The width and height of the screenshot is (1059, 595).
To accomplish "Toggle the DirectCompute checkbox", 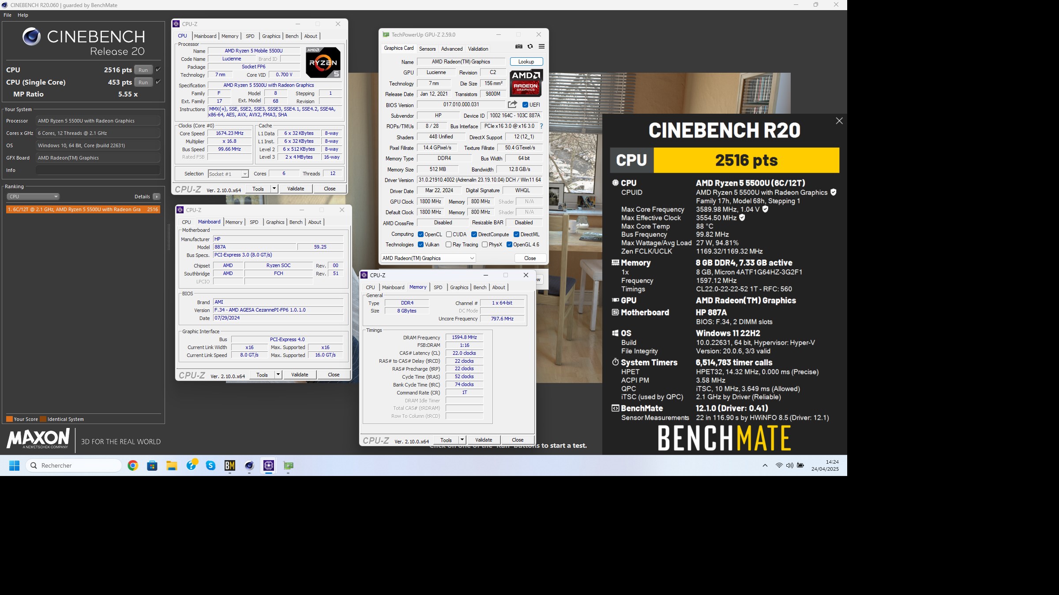I will 474,234.
